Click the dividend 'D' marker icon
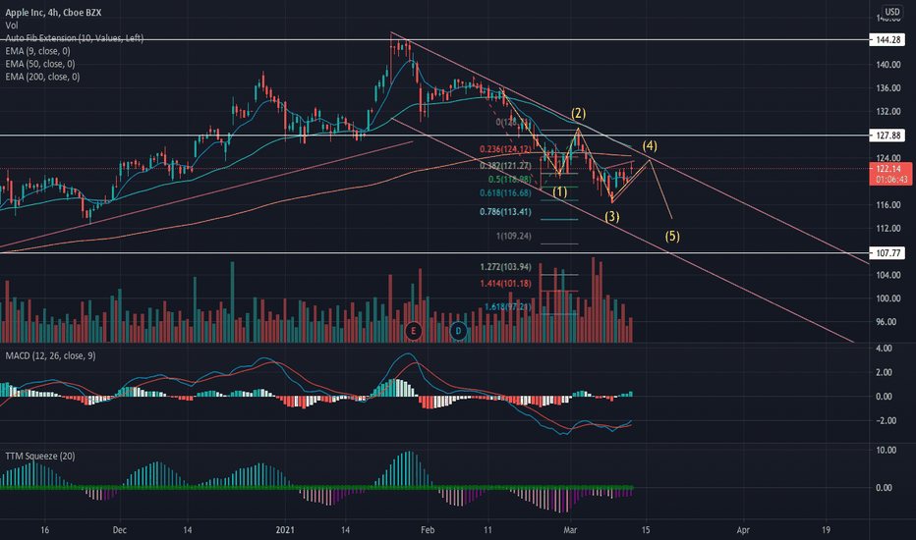 pyautogui.click(x=458, y=331)
